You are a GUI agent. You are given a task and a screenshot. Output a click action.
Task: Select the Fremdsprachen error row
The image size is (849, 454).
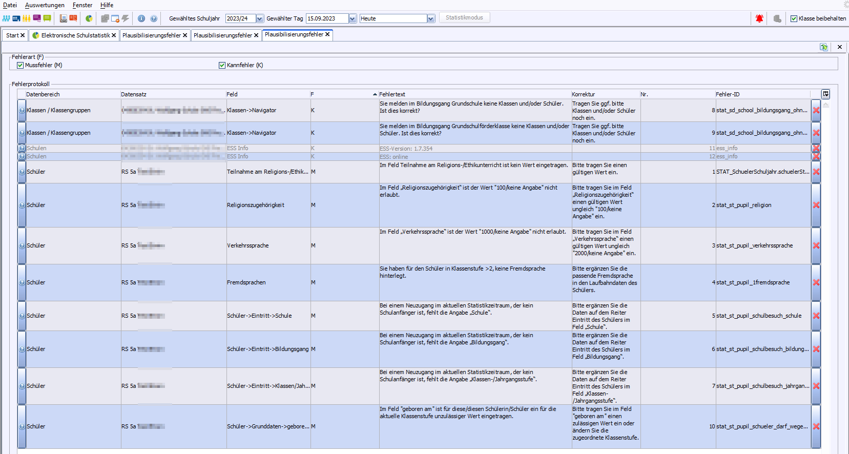point(246,282)
